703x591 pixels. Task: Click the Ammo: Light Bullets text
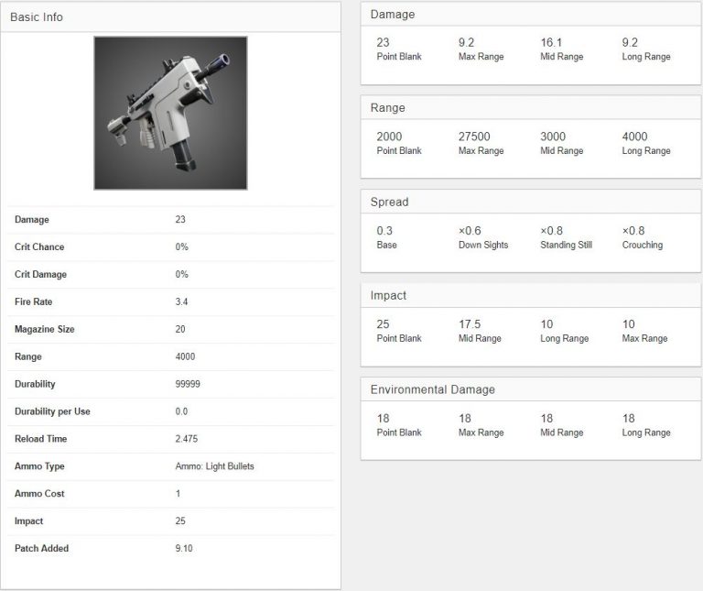(x=215, y=466)
